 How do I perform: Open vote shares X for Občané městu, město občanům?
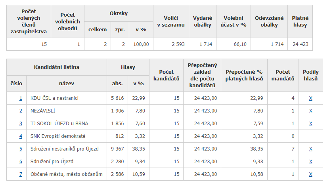coord(311,174)
